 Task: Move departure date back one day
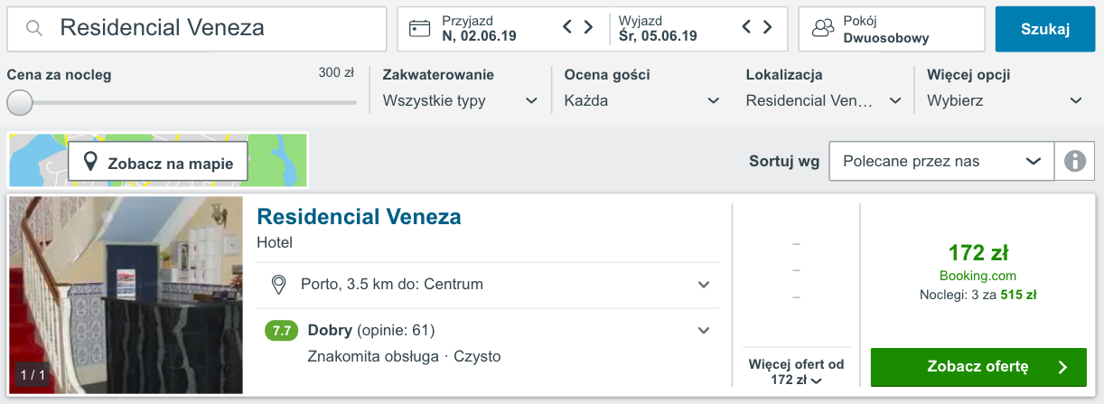747,27
